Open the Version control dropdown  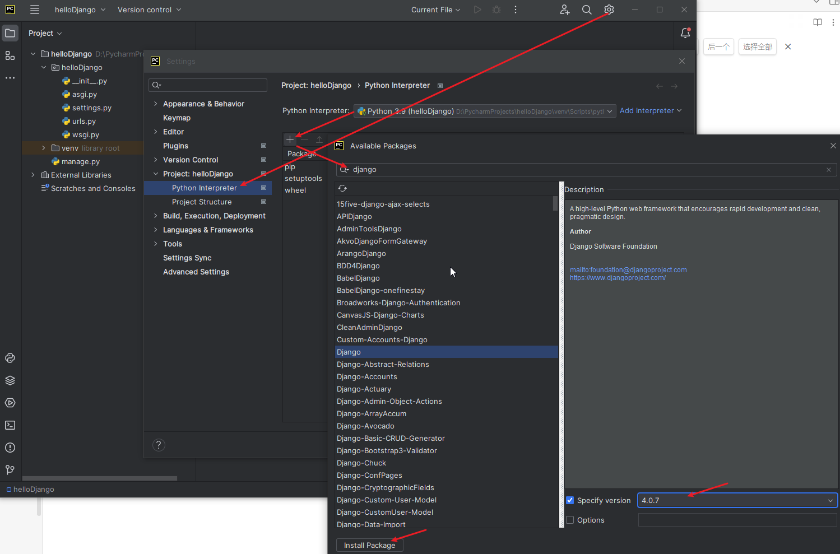pyautogui.click(x=149, y=10)
